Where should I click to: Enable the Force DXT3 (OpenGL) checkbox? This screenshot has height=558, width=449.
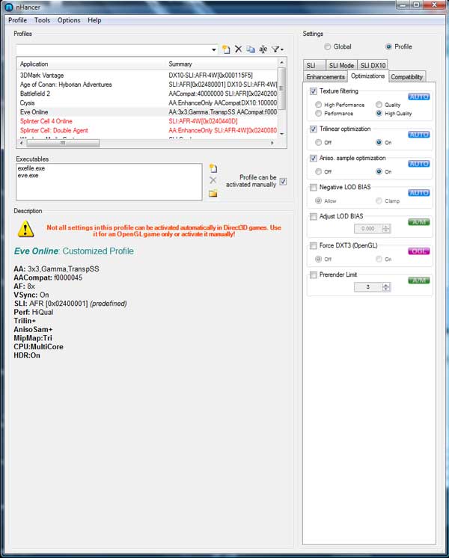(x=314, y=245)
